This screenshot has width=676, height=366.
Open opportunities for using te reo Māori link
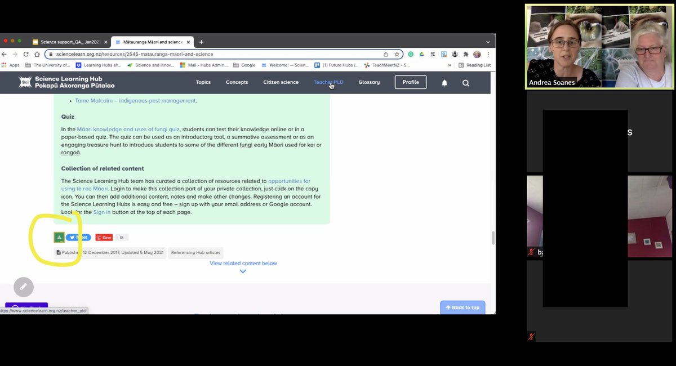pos(186,185)
